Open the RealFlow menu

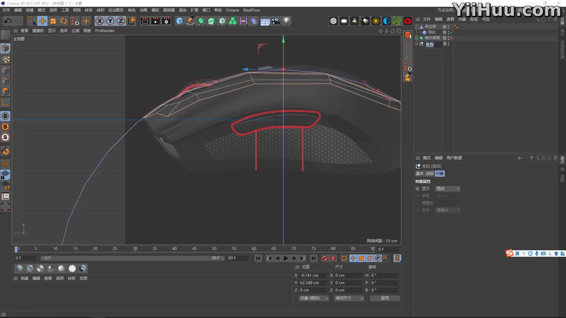(251, 10)
